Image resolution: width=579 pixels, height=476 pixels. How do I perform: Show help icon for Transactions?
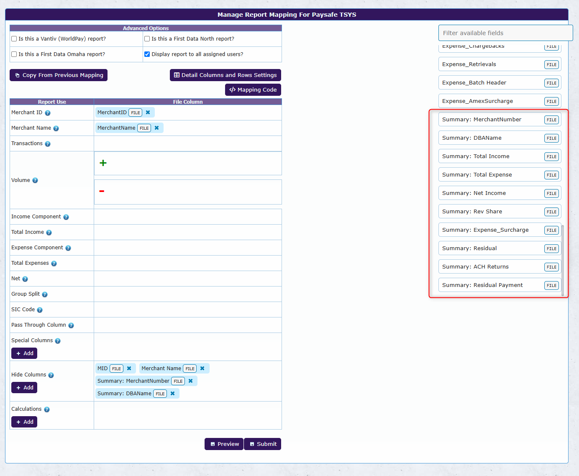tap(48, 144)
